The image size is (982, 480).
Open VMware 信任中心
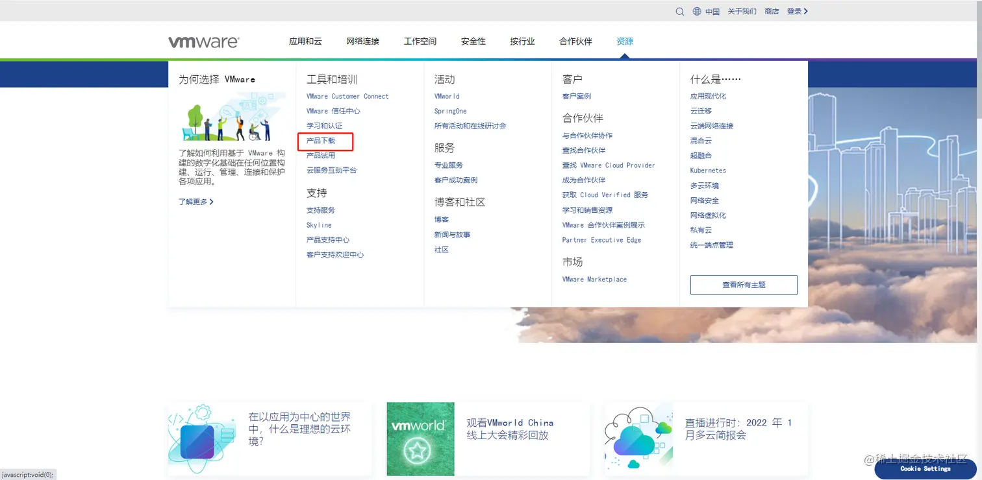click(x=333, y=111)
